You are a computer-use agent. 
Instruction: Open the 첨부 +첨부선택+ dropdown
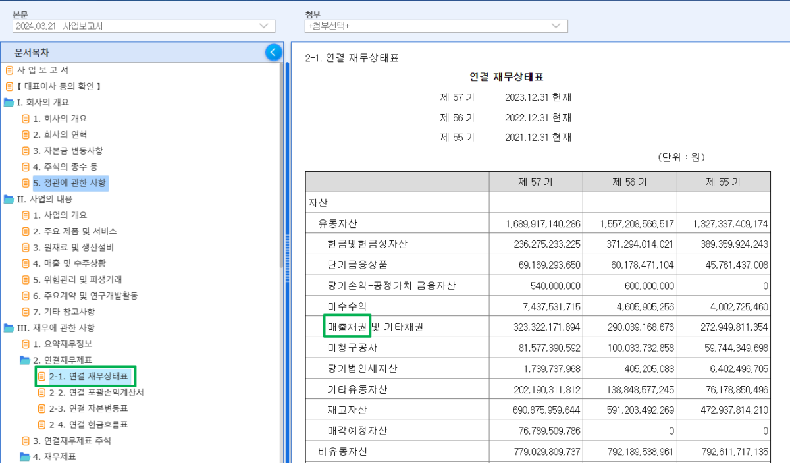pos(436,26)
